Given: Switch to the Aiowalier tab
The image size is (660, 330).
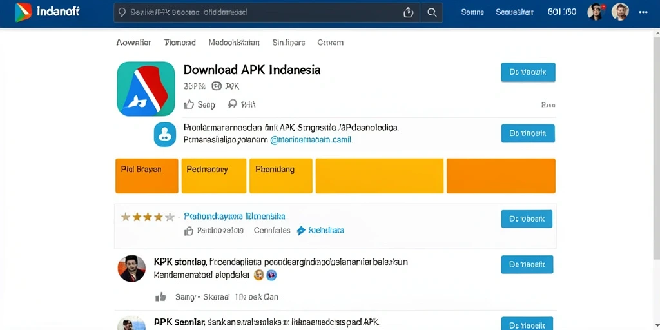Looking at the screenshot, I should [x=133, y=43].
